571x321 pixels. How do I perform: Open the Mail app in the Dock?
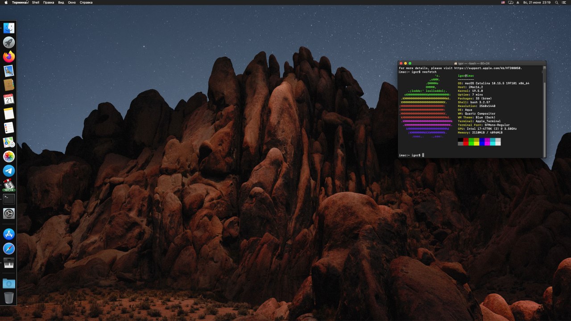click(9, 71)
